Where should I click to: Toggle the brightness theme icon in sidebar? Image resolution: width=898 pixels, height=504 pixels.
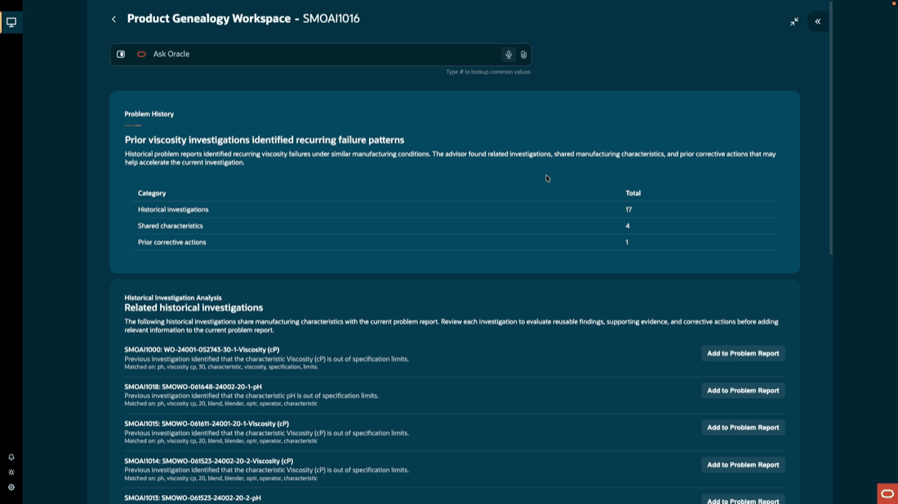11,472
